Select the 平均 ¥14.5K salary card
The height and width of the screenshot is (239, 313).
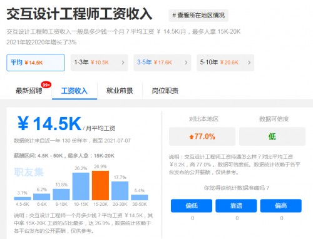[x=36, y=63]
